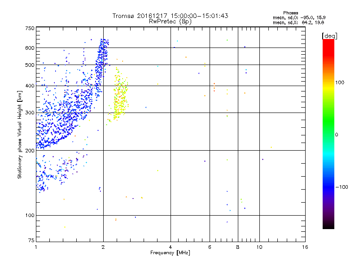The width and height of the screenshot is (359, 269).
Task: Click the plot title 'Tromsø 20161217 15:00:00-15:01:43'
Action: tap(170, 16)
